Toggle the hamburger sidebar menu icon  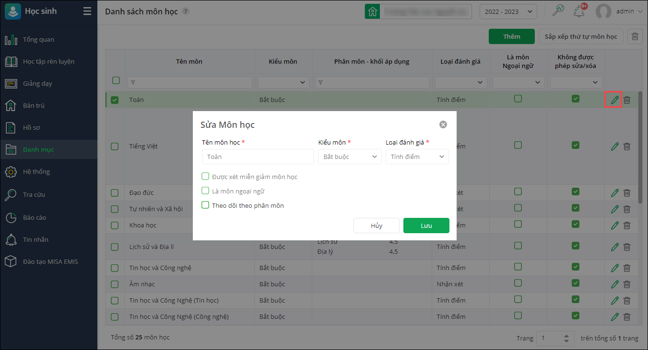87,11
